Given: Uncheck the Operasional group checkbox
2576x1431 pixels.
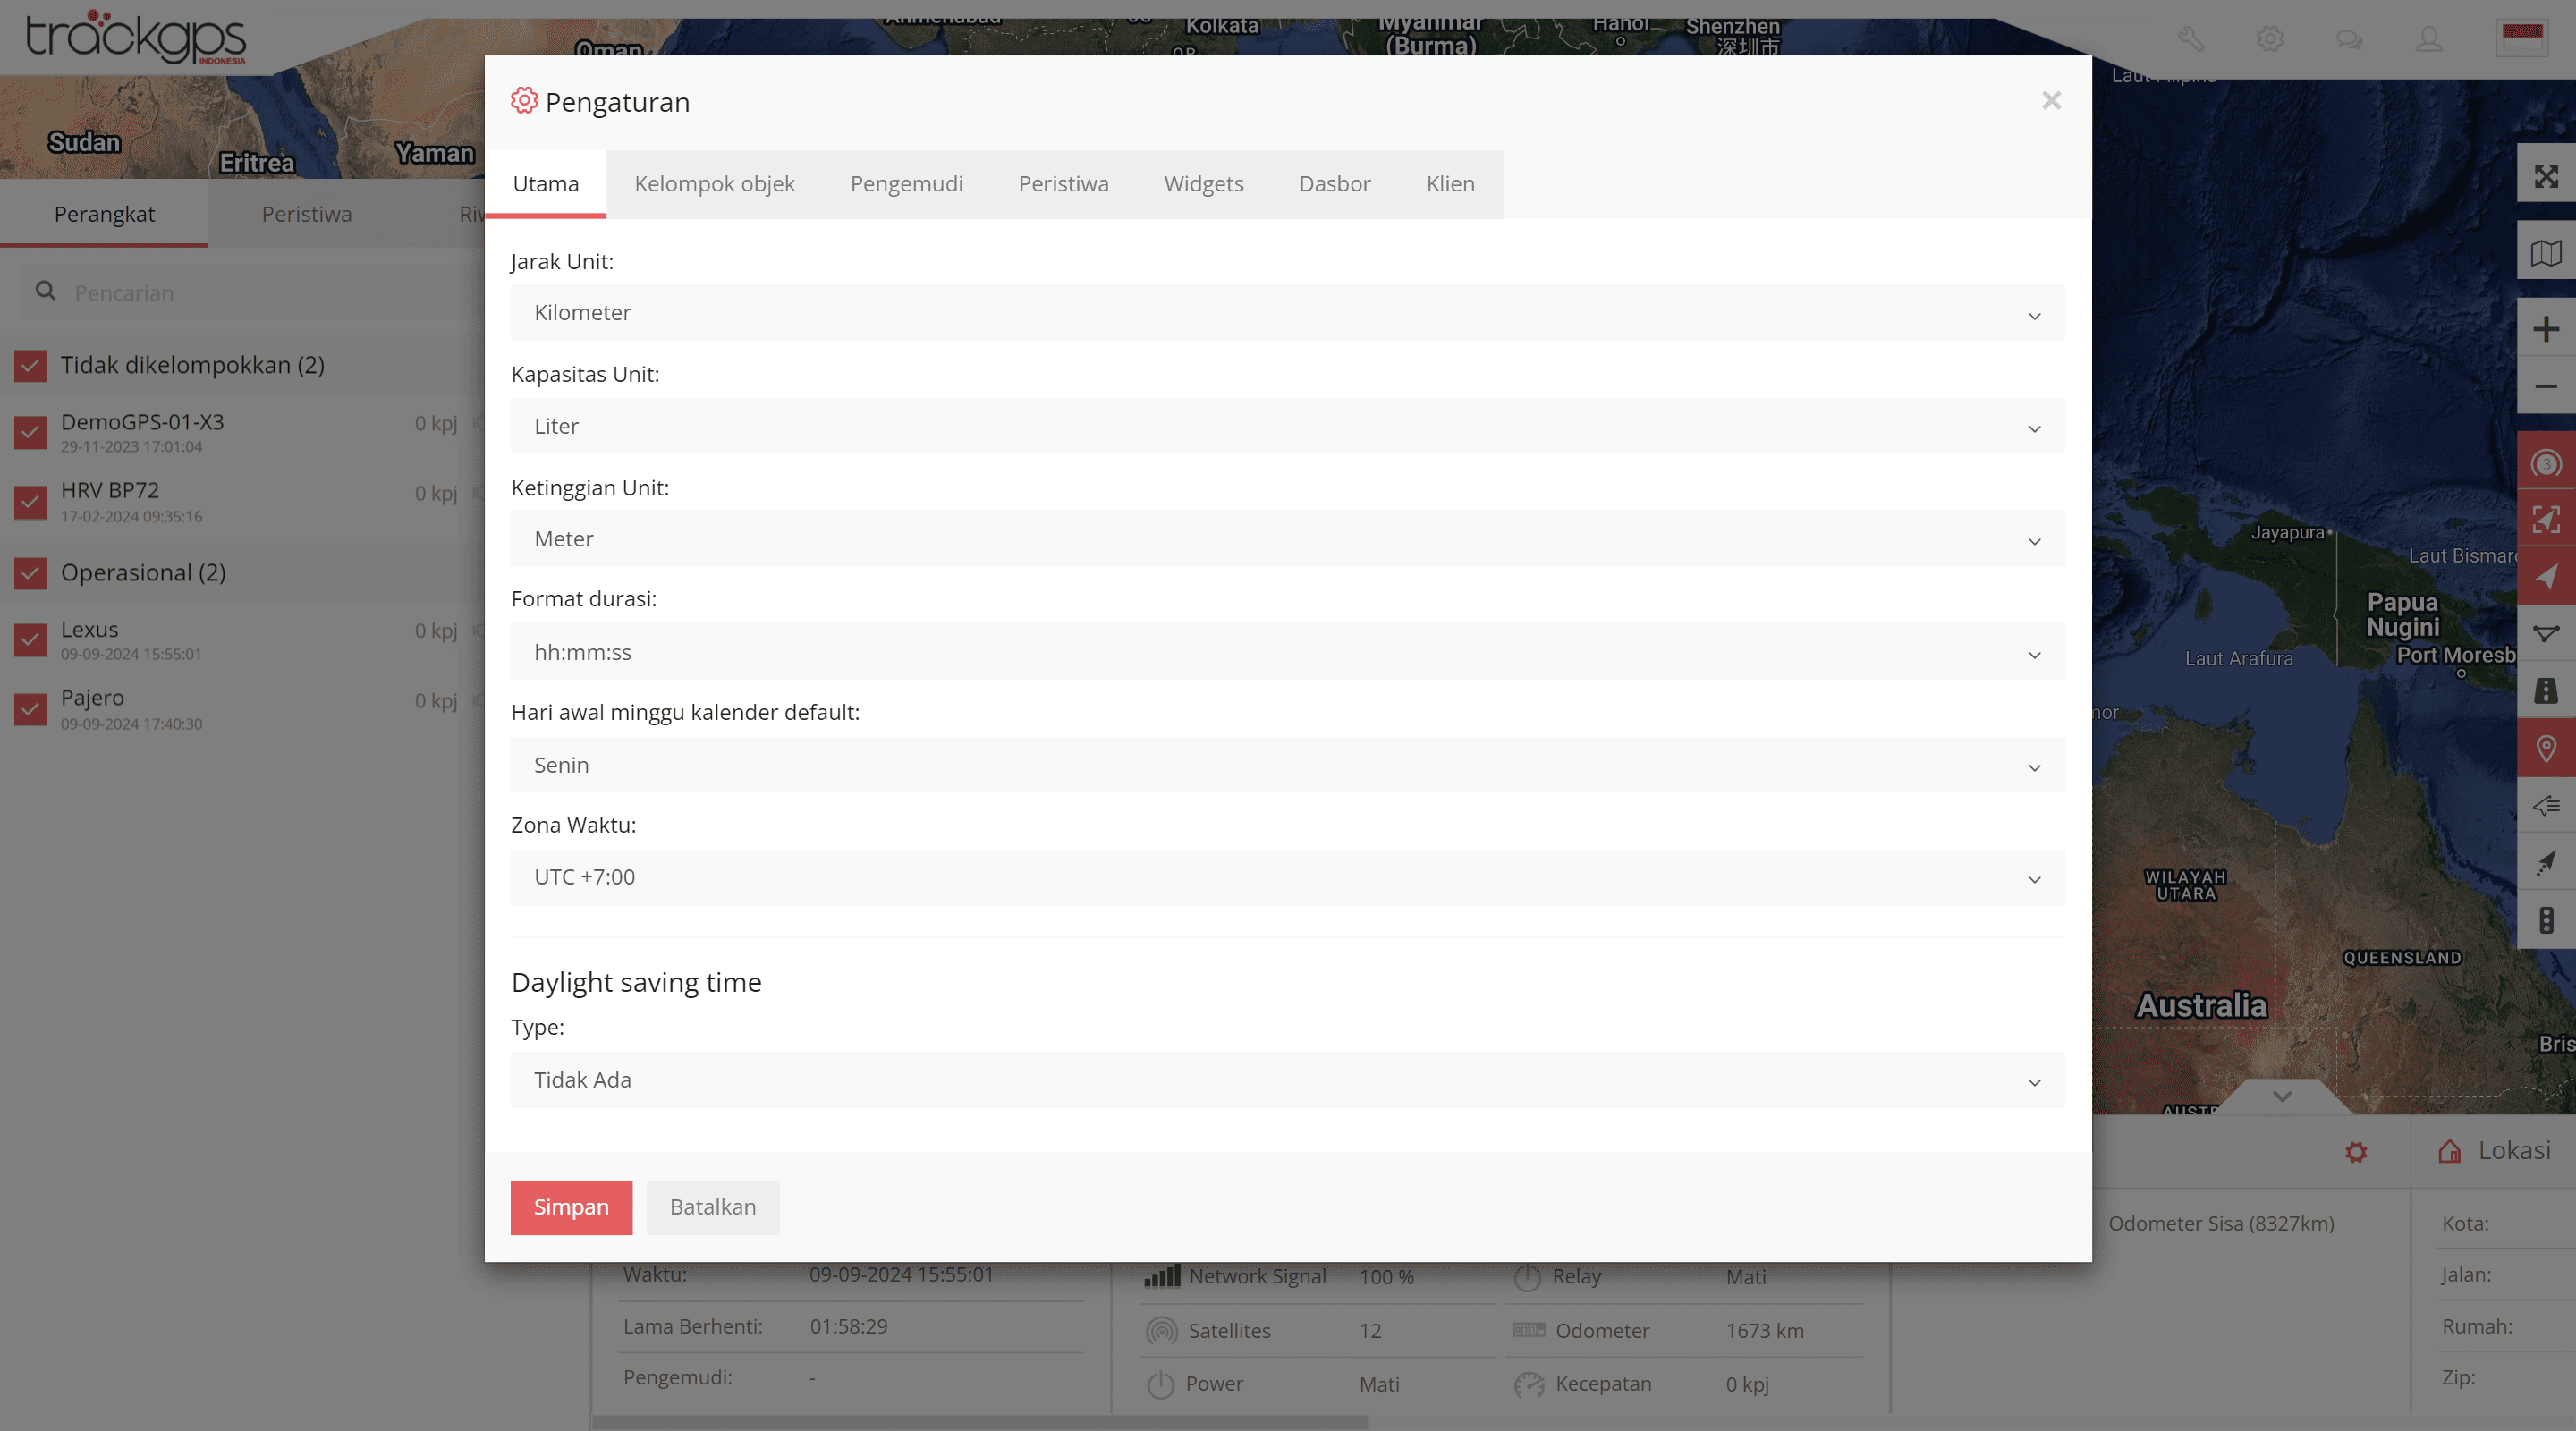Looking at the screenshot, I should point(31,573).
